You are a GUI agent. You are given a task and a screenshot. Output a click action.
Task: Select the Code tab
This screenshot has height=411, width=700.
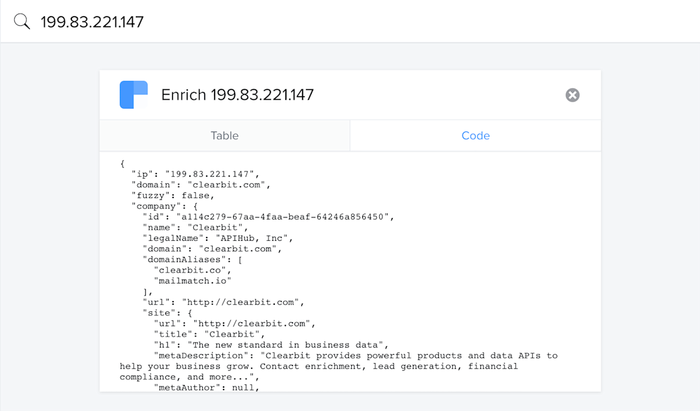(x=476, y=135)
